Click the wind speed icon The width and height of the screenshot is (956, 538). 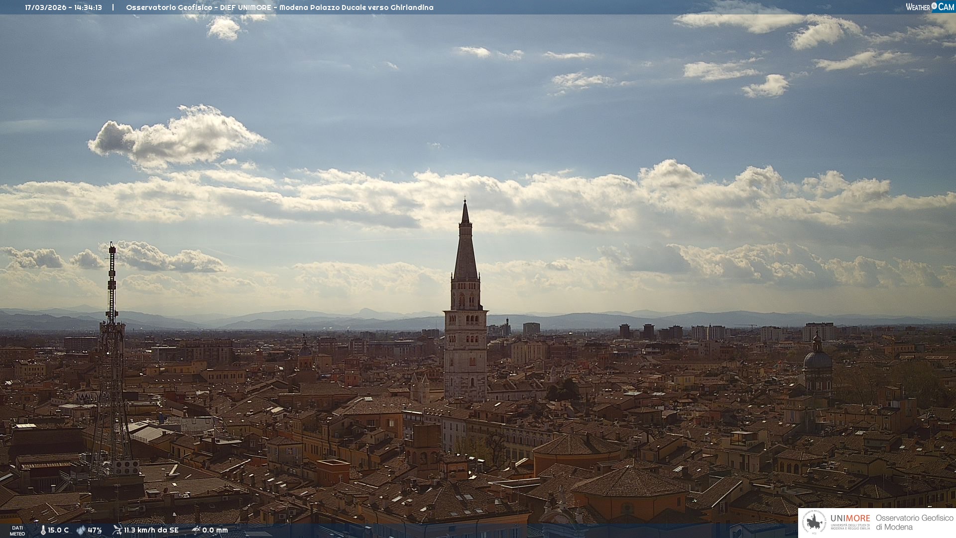117,530
